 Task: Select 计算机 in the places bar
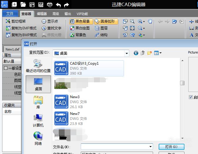[38, 120]
